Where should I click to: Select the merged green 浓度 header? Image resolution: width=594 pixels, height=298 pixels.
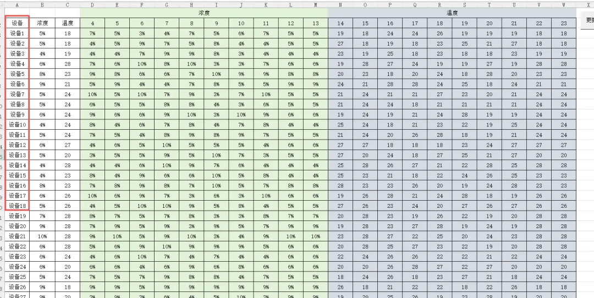204,13
